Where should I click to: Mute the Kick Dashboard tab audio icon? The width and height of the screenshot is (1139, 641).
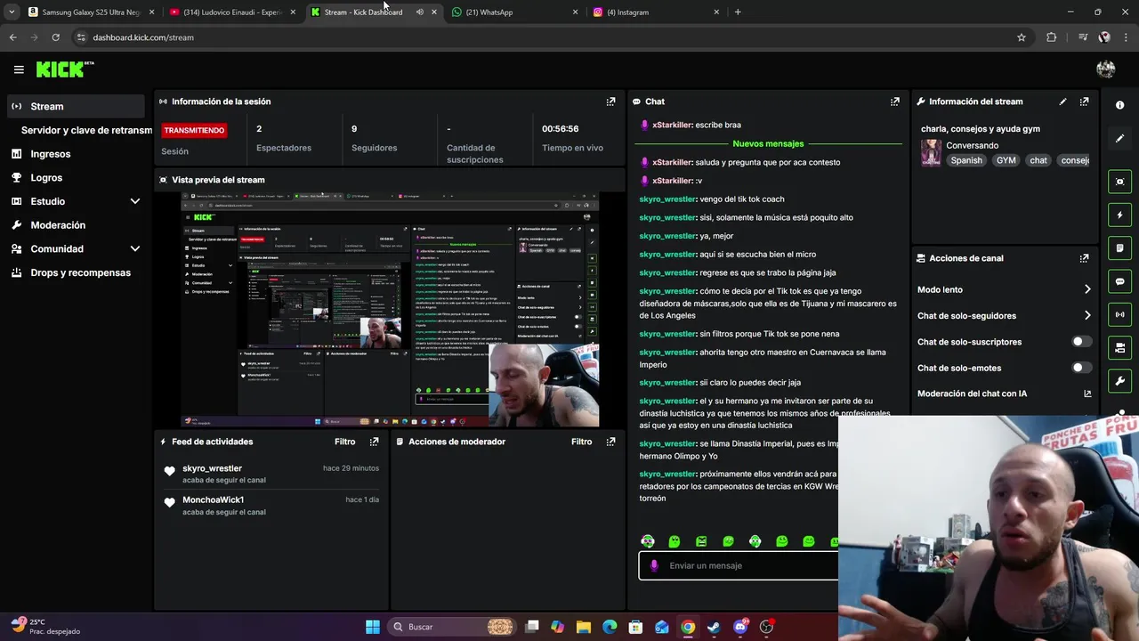pos(419,12)
